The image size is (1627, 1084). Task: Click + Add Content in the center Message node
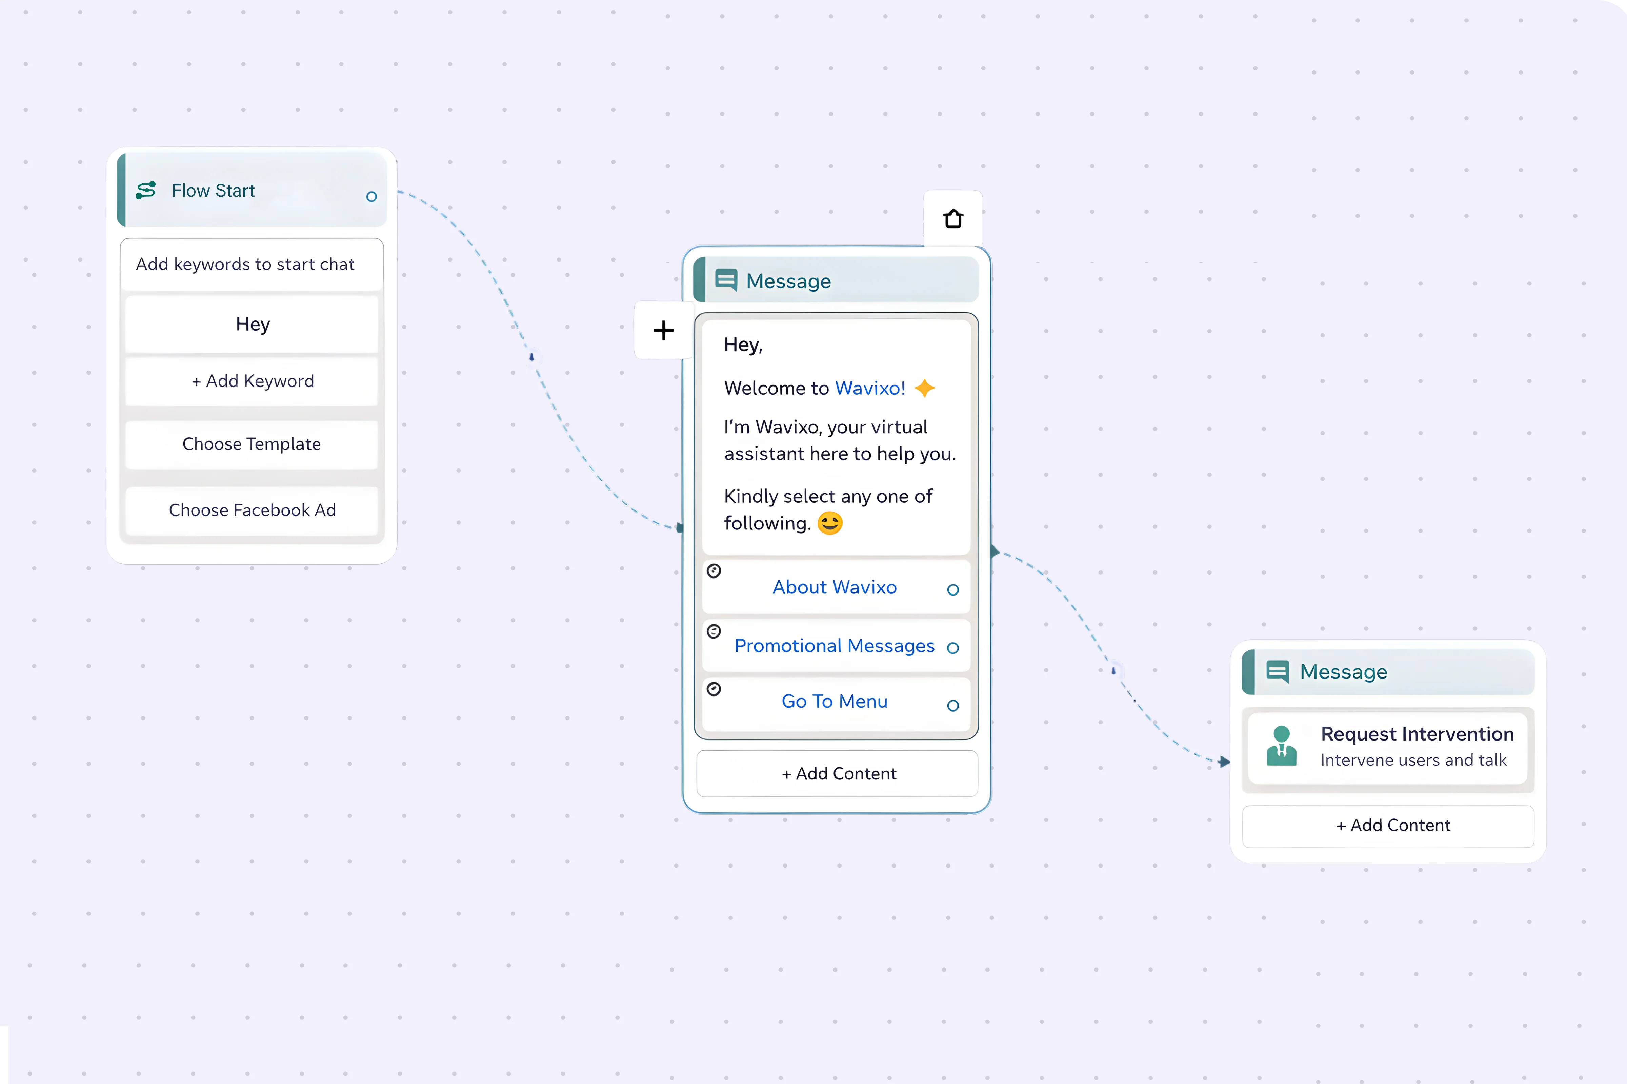coord(838,774)
